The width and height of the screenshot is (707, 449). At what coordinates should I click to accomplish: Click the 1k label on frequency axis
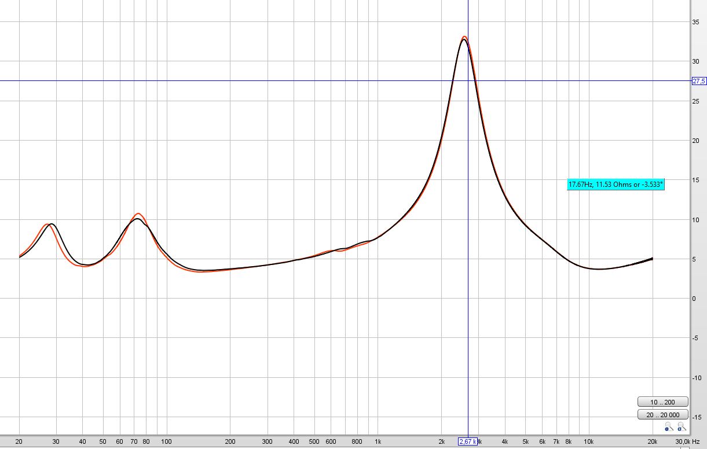pos(378,441)
